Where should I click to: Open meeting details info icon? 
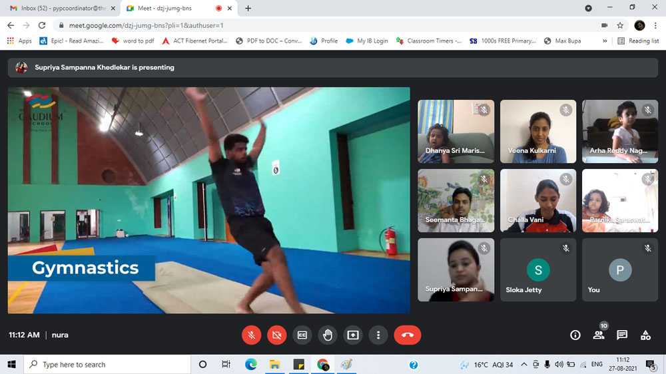tap(575, 335)
